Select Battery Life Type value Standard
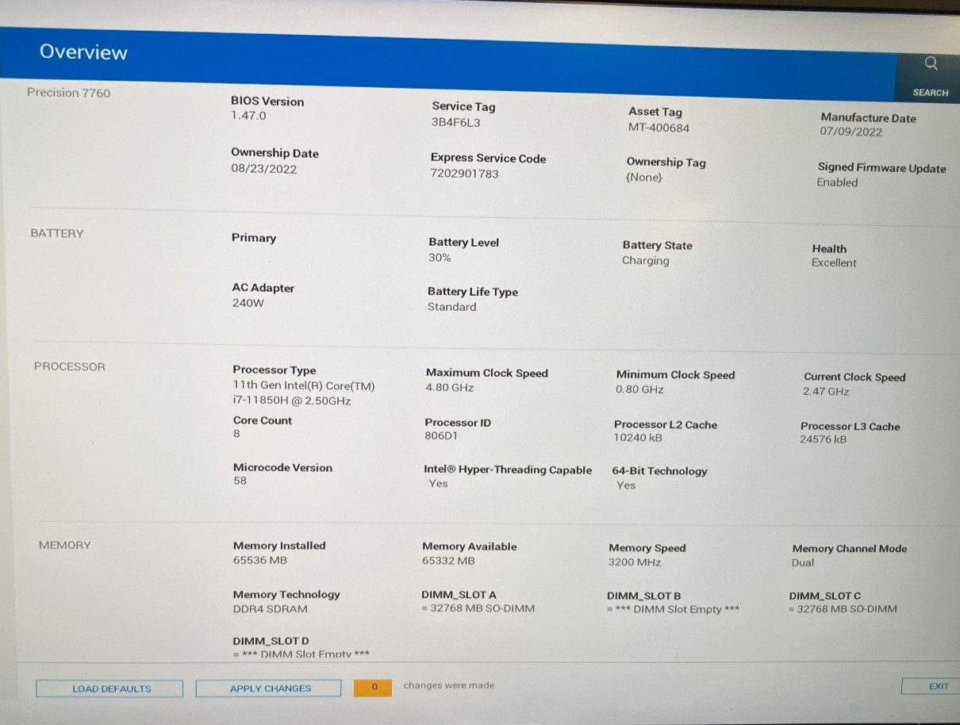Viewport: 960px width, 725px height. click(451, 307)
